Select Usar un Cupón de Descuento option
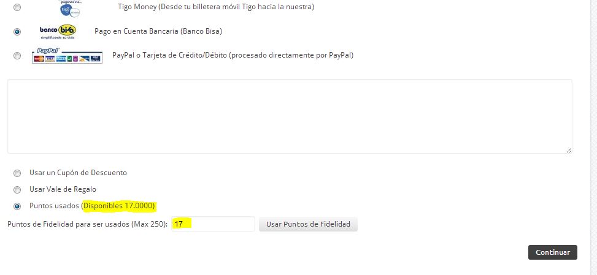The width and height of the screenshot is (597, 275). coord(17,173)
